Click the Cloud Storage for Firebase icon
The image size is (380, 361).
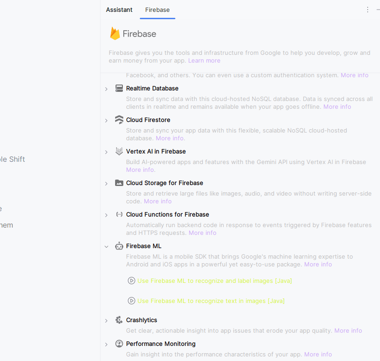point(119,183)
